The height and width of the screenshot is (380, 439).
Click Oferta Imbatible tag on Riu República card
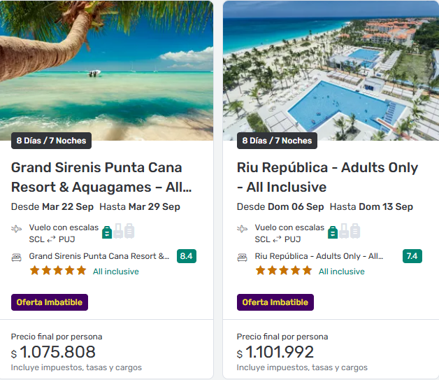(x=275, y=302)
